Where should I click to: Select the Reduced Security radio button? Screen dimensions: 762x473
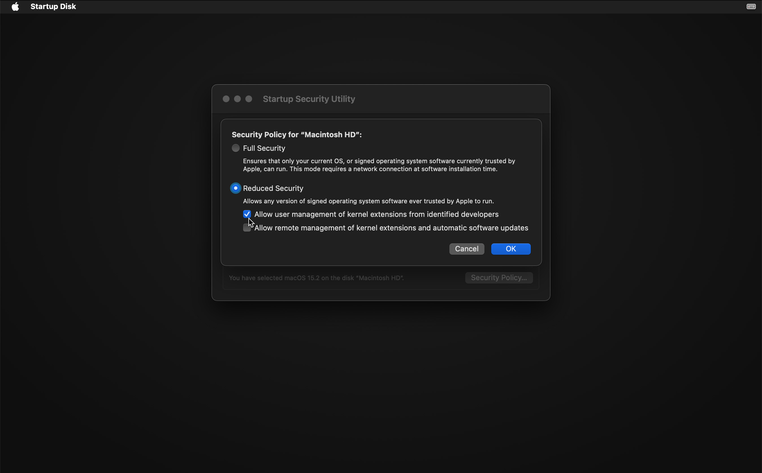(x=235, y=188)
